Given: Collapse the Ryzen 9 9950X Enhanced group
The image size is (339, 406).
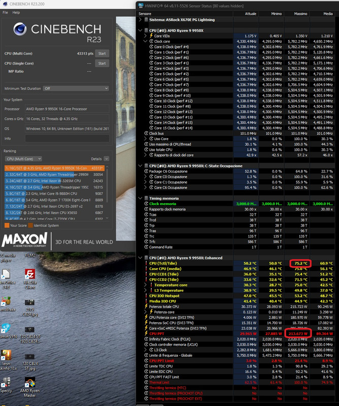Looking at the screenshot, I should pyautogui.click(x=140, y=258).
